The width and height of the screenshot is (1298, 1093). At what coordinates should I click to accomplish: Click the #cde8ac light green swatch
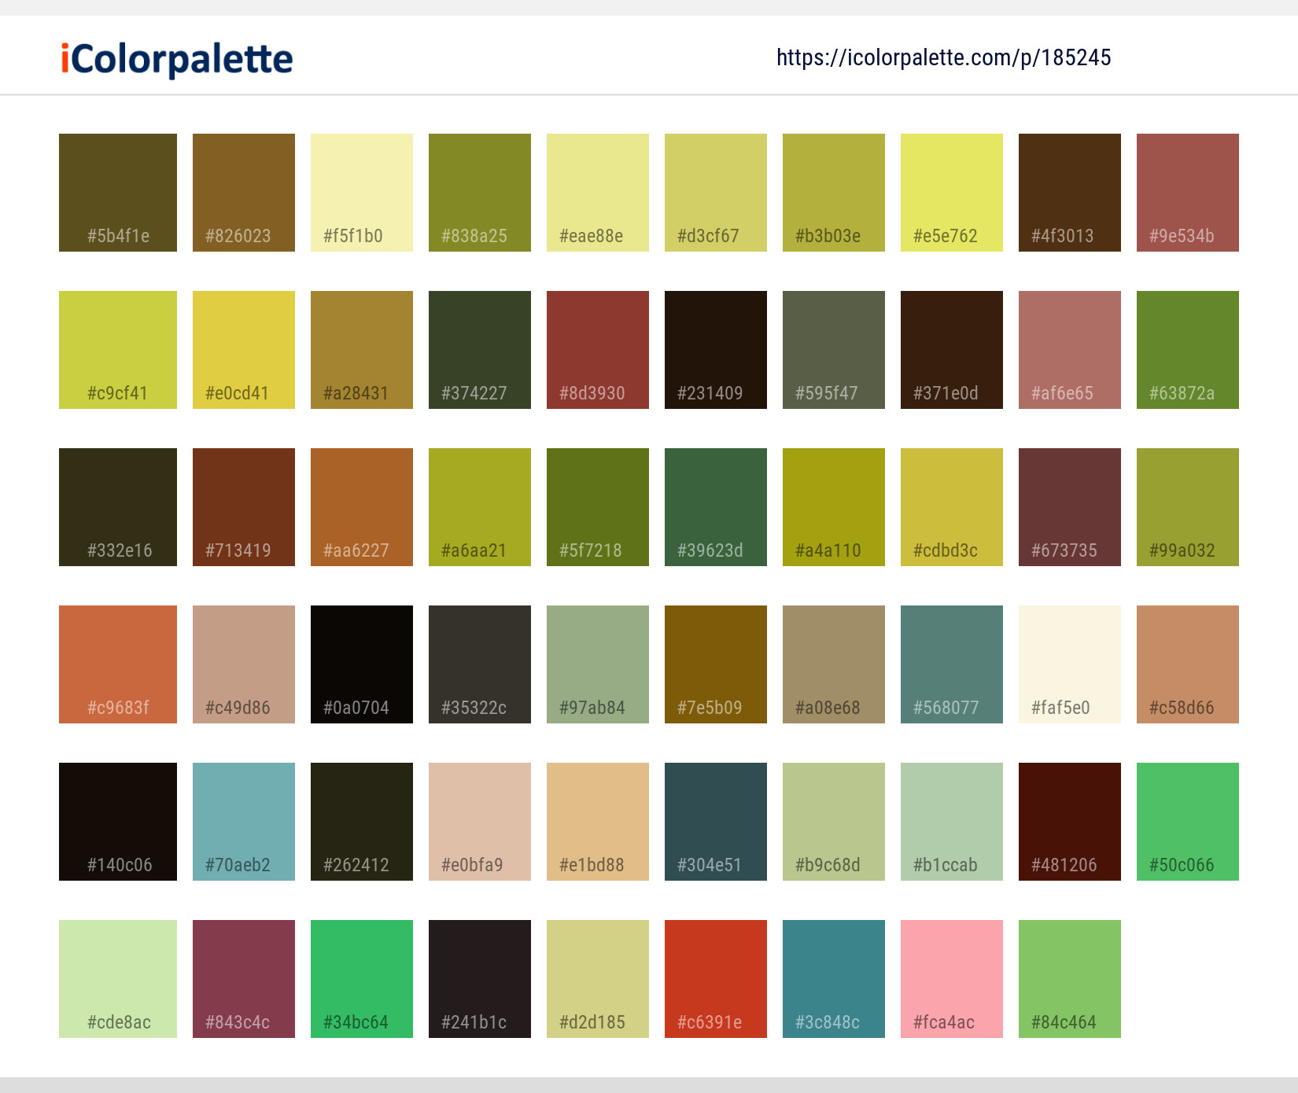point(118,979)
